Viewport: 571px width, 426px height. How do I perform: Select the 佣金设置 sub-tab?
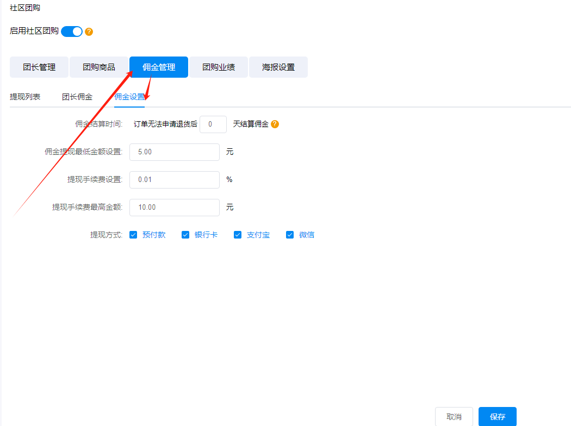point(129,97)
